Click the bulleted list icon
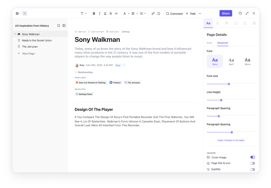 [x=141, y=13]
